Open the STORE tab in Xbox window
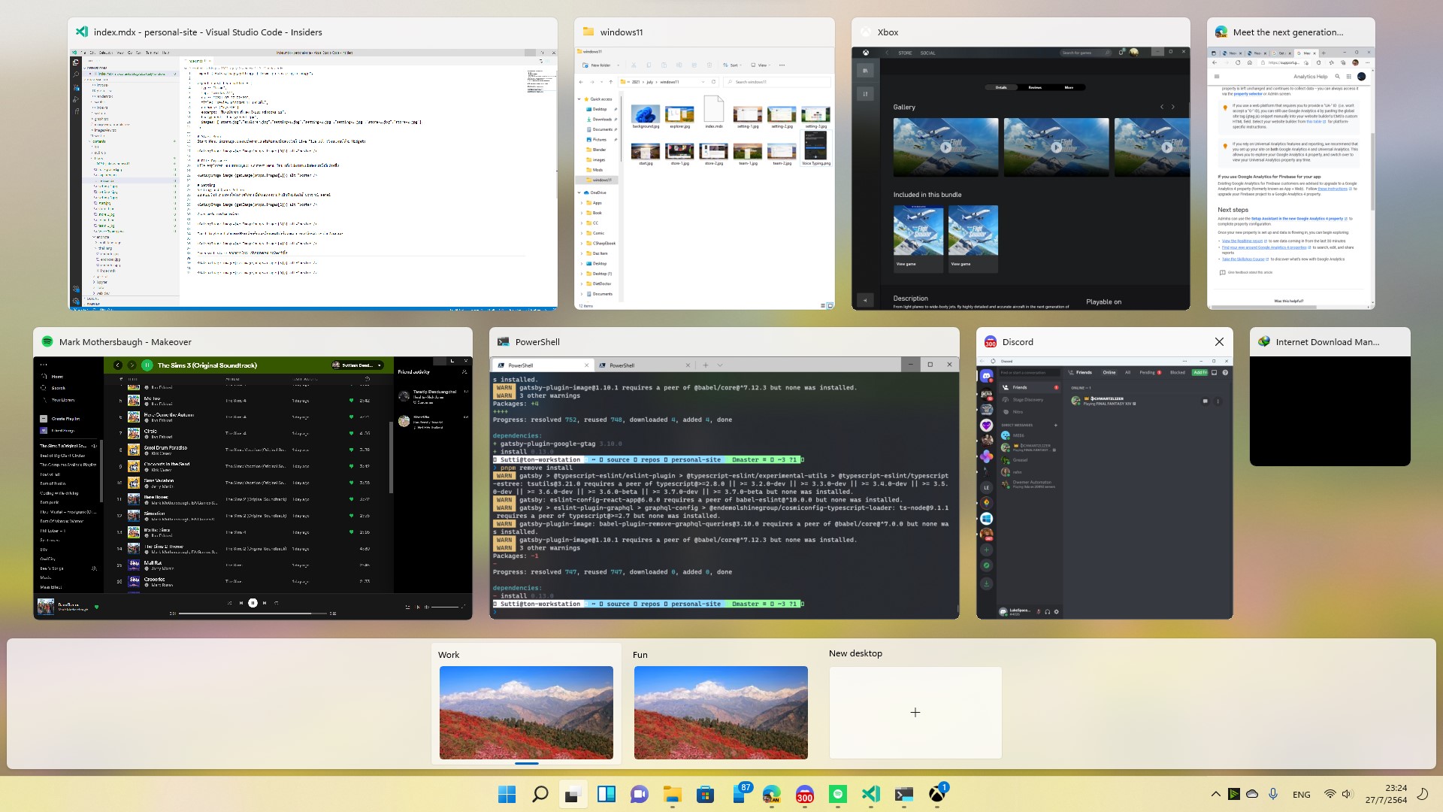The image size is (1443, 812). click(905, 53)
